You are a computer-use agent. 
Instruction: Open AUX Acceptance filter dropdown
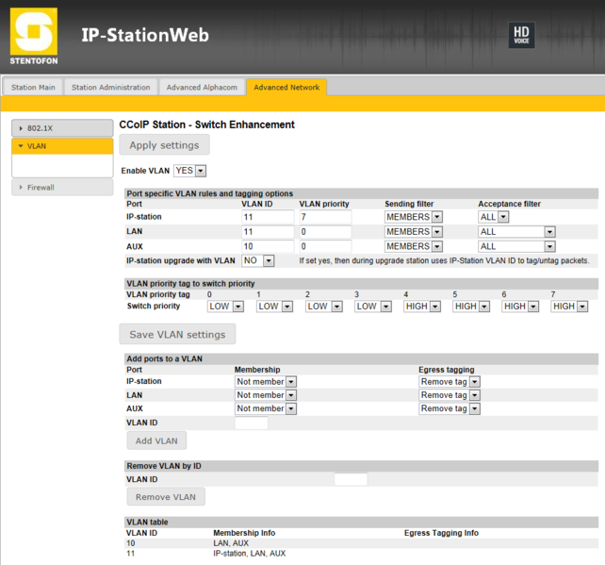pyautogui.click(x=516, y=246)
